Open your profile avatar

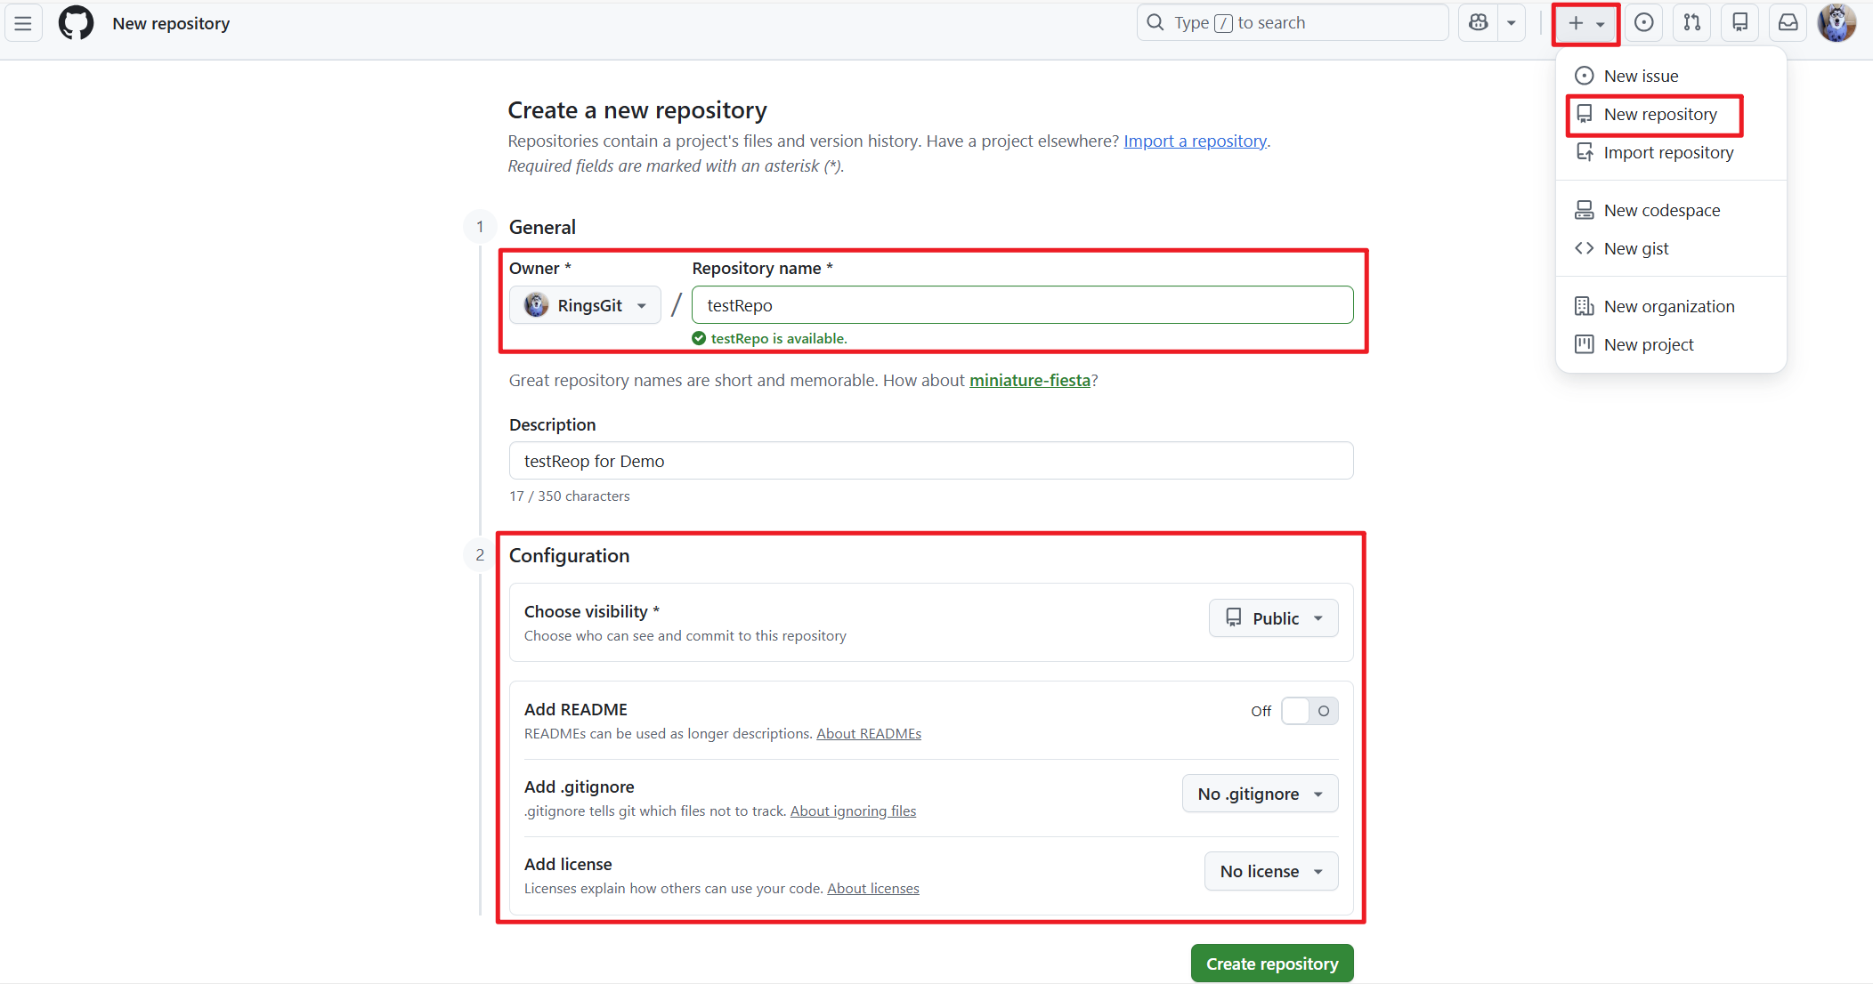(x=1837, y=22)
